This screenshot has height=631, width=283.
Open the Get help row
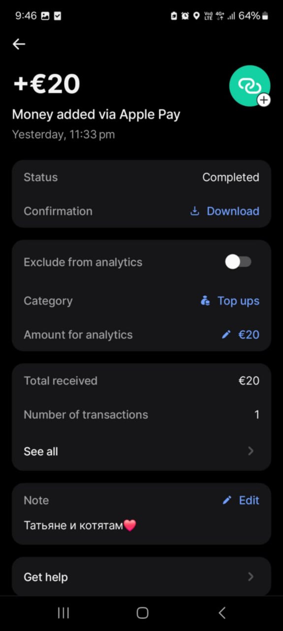pyautogui.click(x=141, y=577)
